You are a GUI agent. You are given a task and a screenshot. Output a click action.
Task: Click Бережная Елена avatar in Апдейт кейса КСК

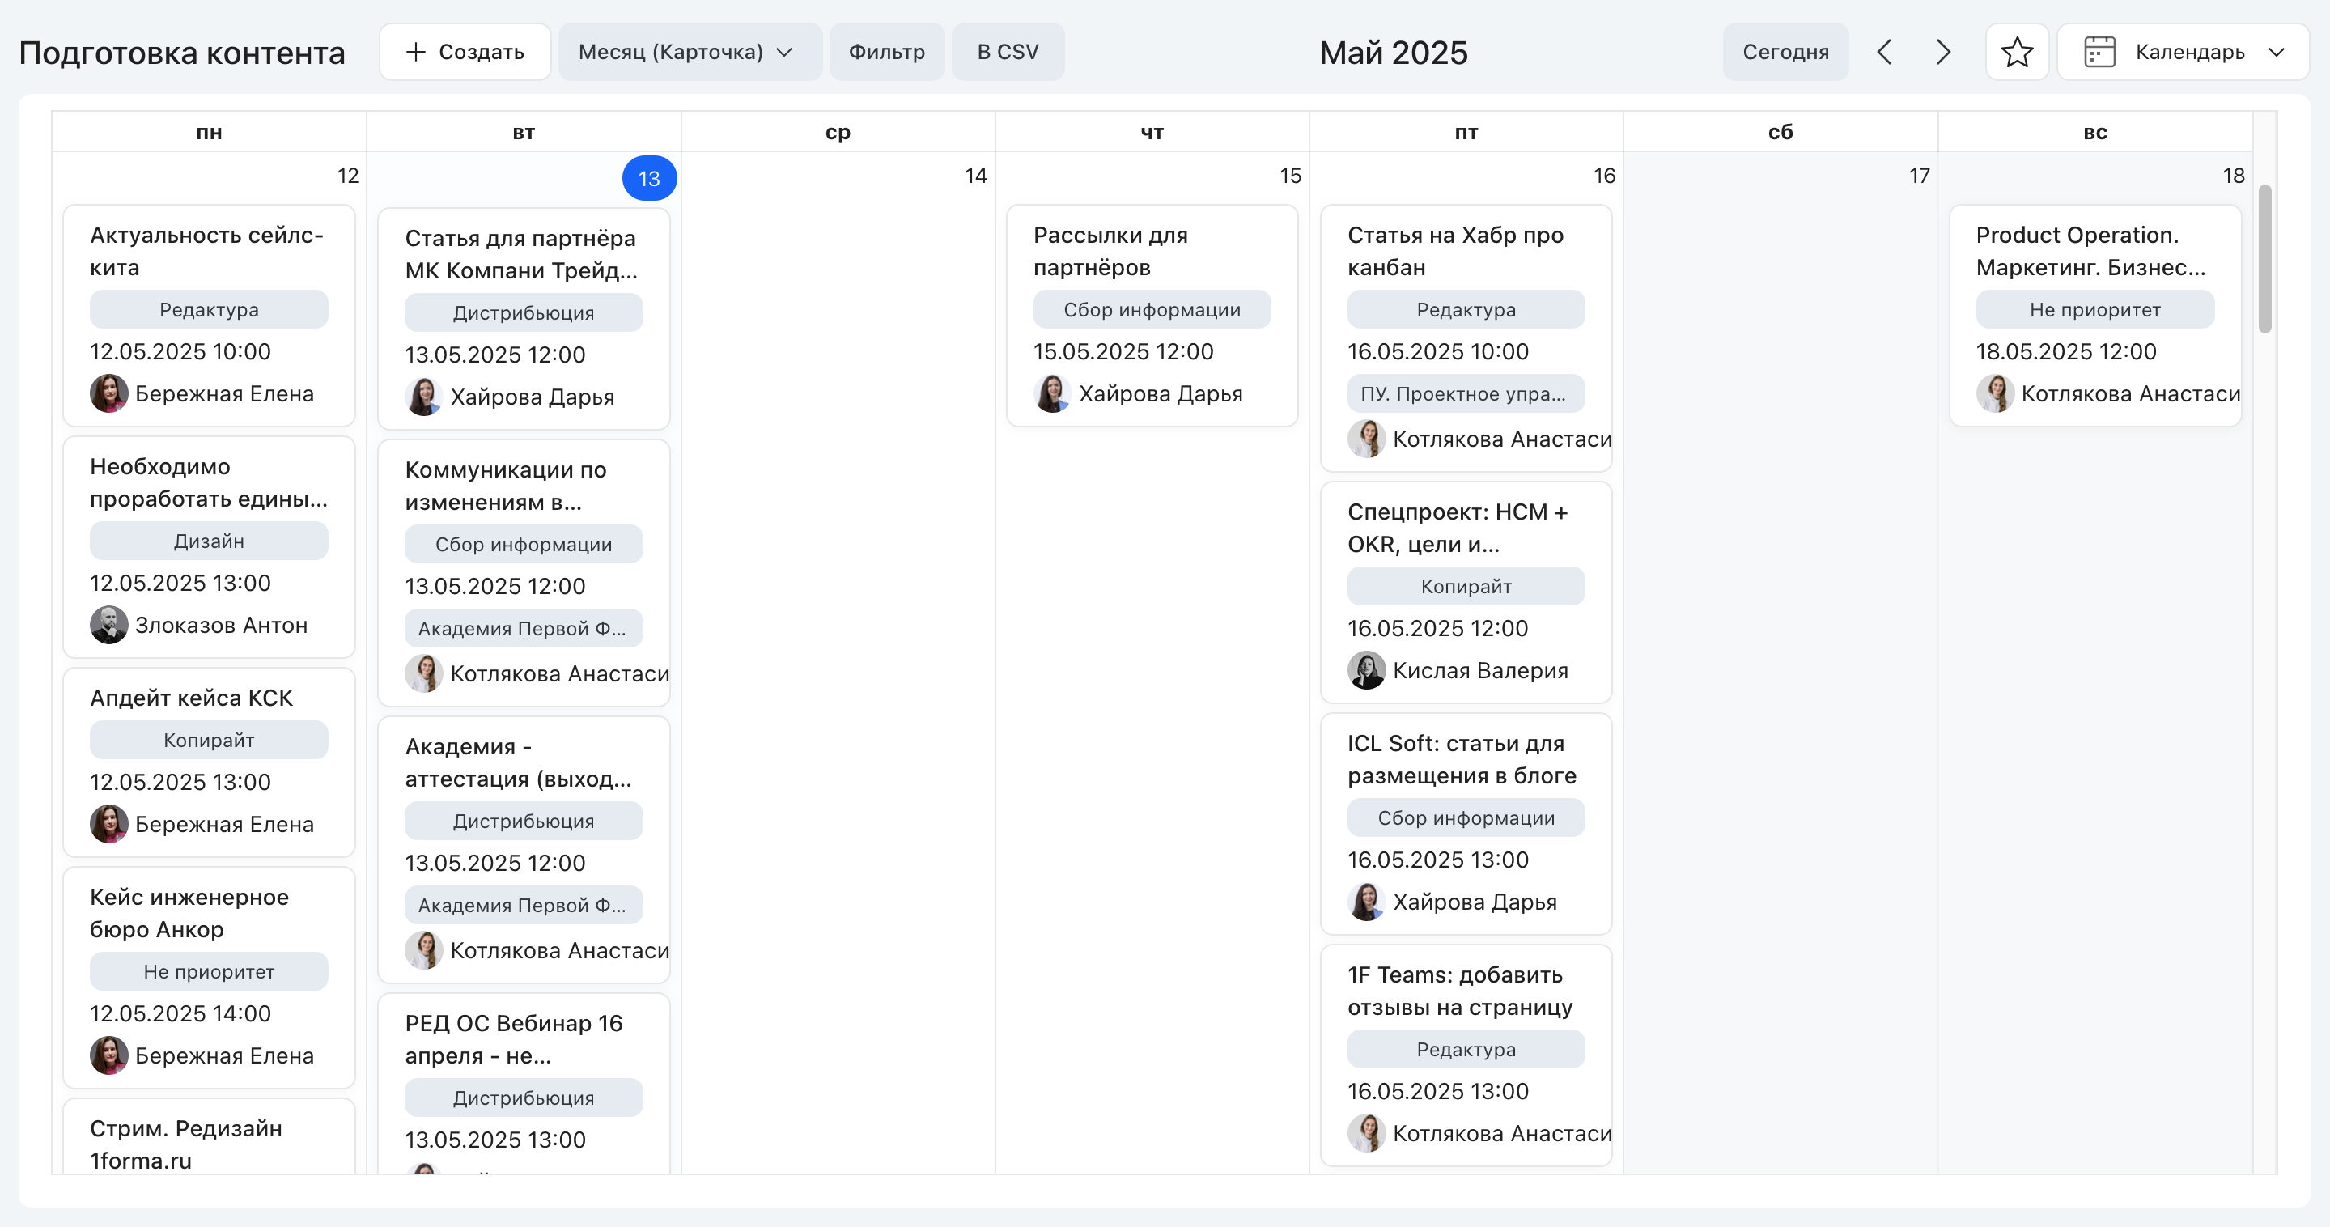(108, 824)
